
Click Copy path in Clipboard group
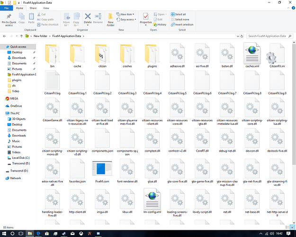pos(45,19)
